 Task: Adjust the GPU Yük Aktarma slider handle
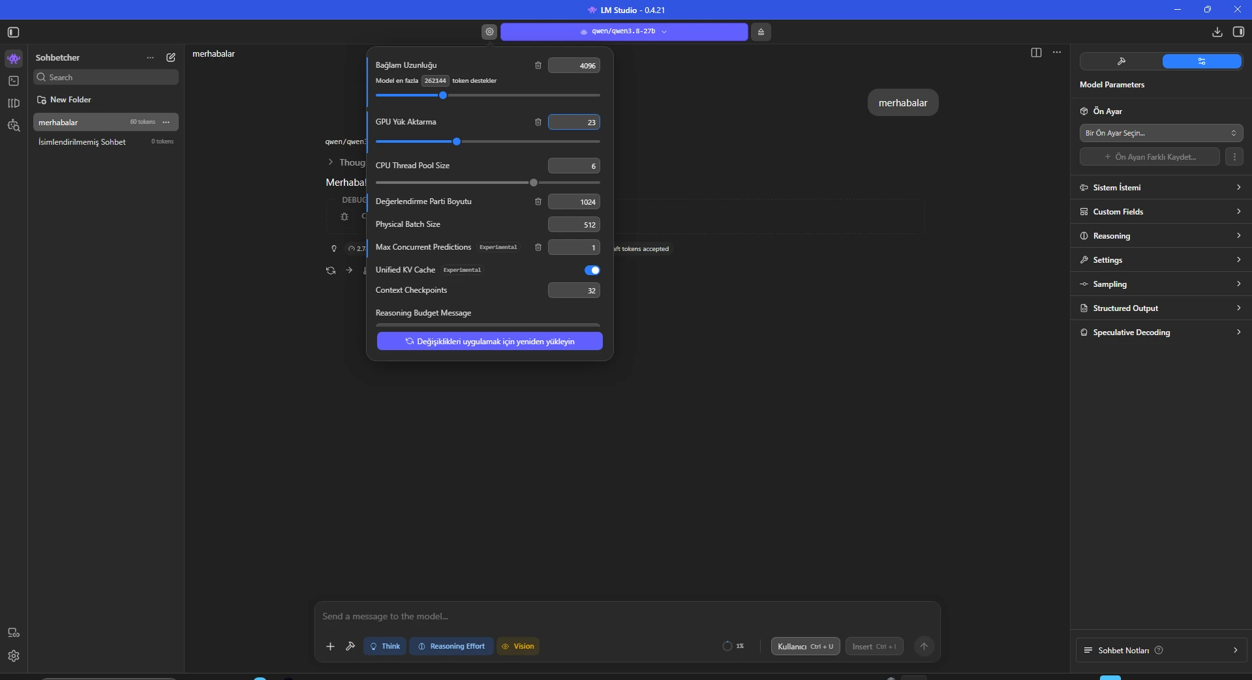point(457,141)
